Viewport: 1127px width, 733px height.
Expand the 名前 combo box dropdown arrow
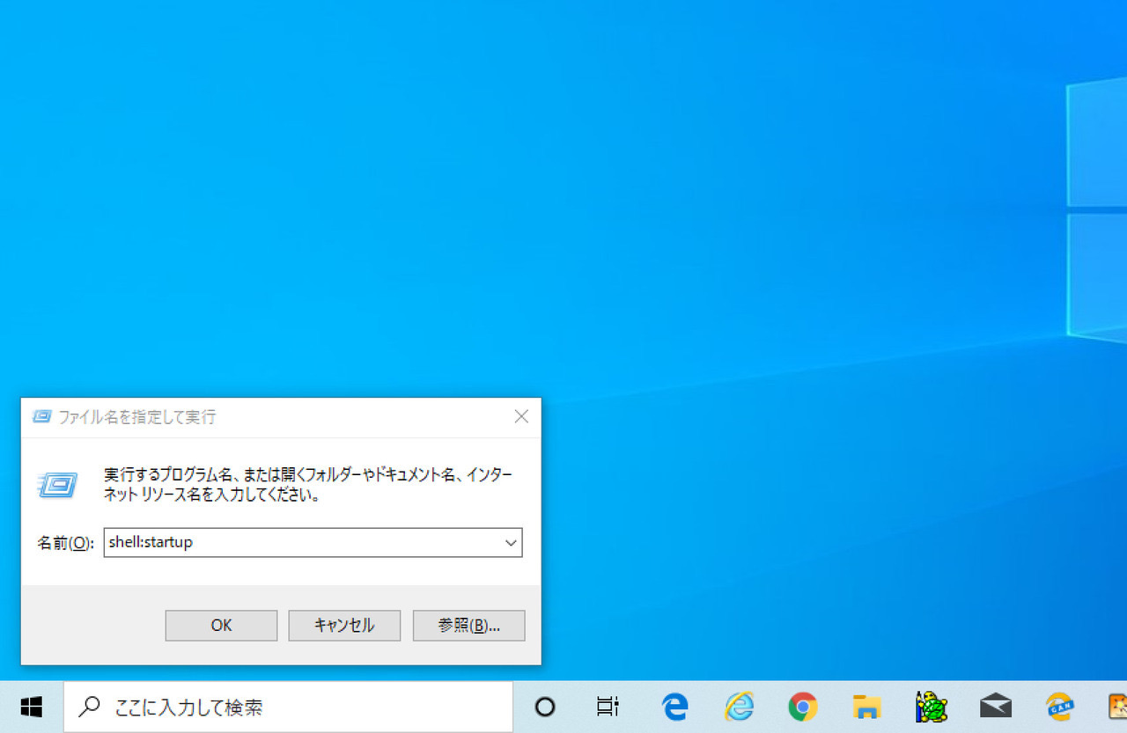click(511, 543)
